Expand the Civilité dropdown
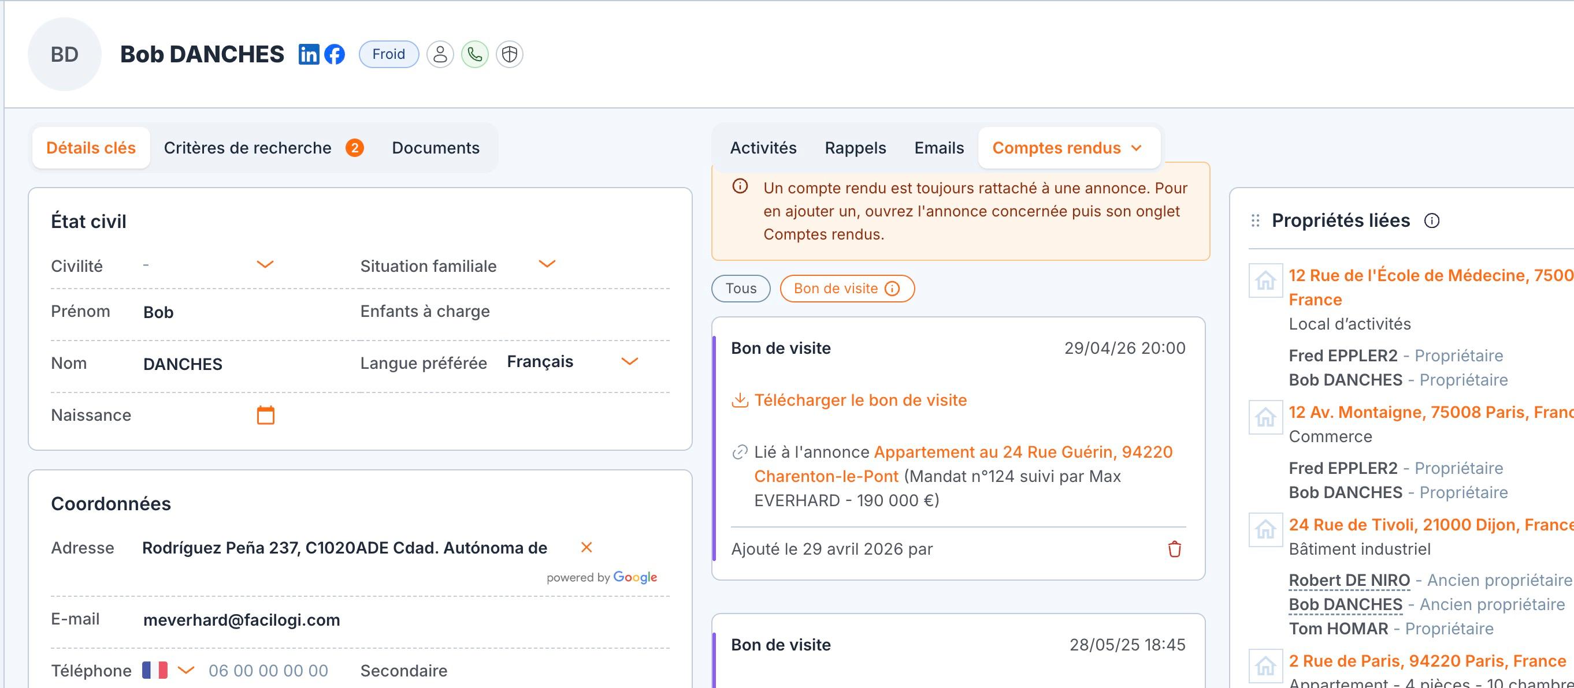Viewport: 1574px width, 688px height. tap(265, 264)
